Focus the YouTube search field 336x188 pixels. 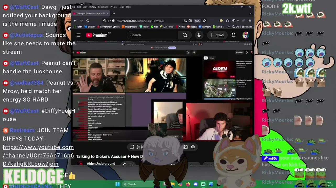click(153, 35)
